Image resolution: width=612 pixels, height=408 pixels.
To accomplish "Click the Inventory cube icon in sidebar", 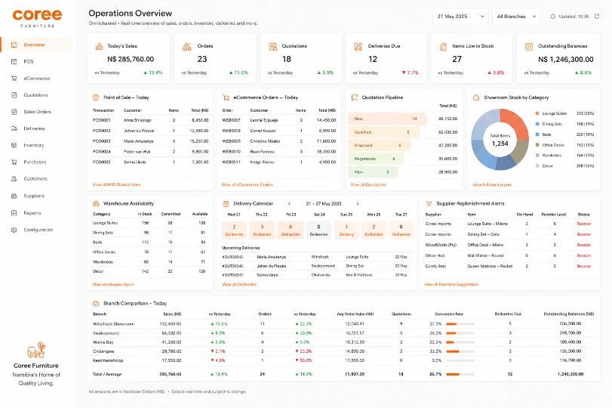I will coord(14,145).
